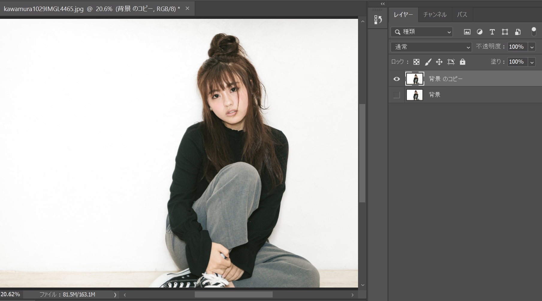Click the horizontal scrollbar right arrow
This screenshot has height=301, width=542.
[352, 295]
